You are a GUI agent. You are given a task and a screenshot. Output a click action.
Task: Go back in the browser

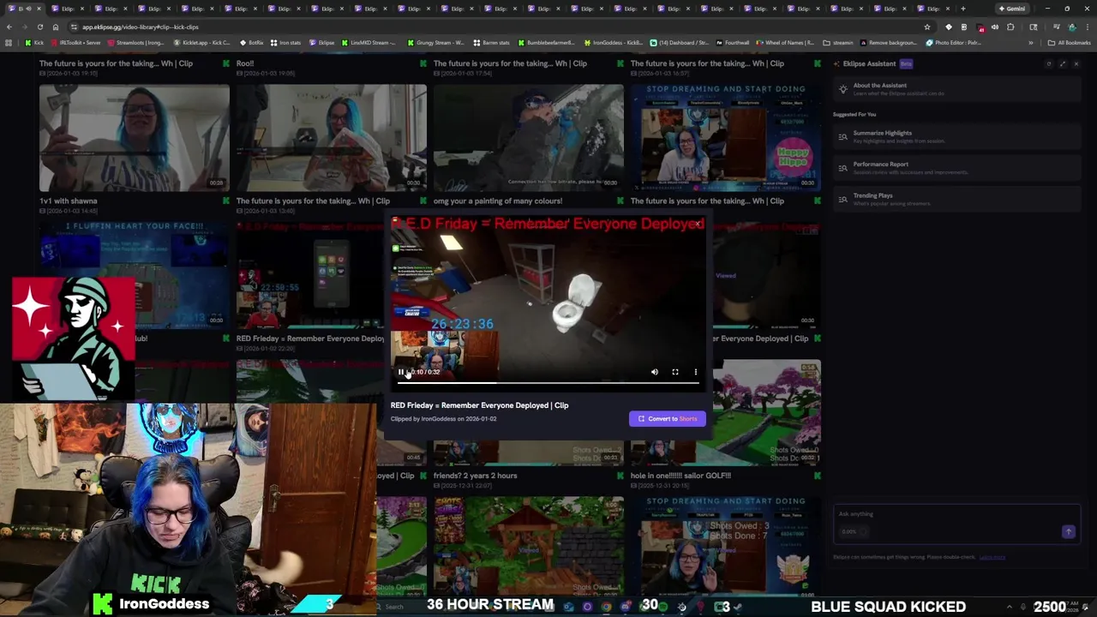[x=9, y=27]
